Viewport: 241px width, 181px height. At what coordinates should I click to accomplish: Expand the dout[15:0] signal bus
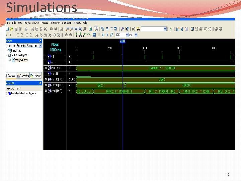(x=46, y=91)
